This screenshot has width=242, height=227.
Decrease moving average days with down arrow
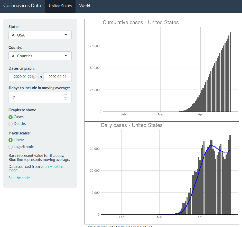(66, 99)
